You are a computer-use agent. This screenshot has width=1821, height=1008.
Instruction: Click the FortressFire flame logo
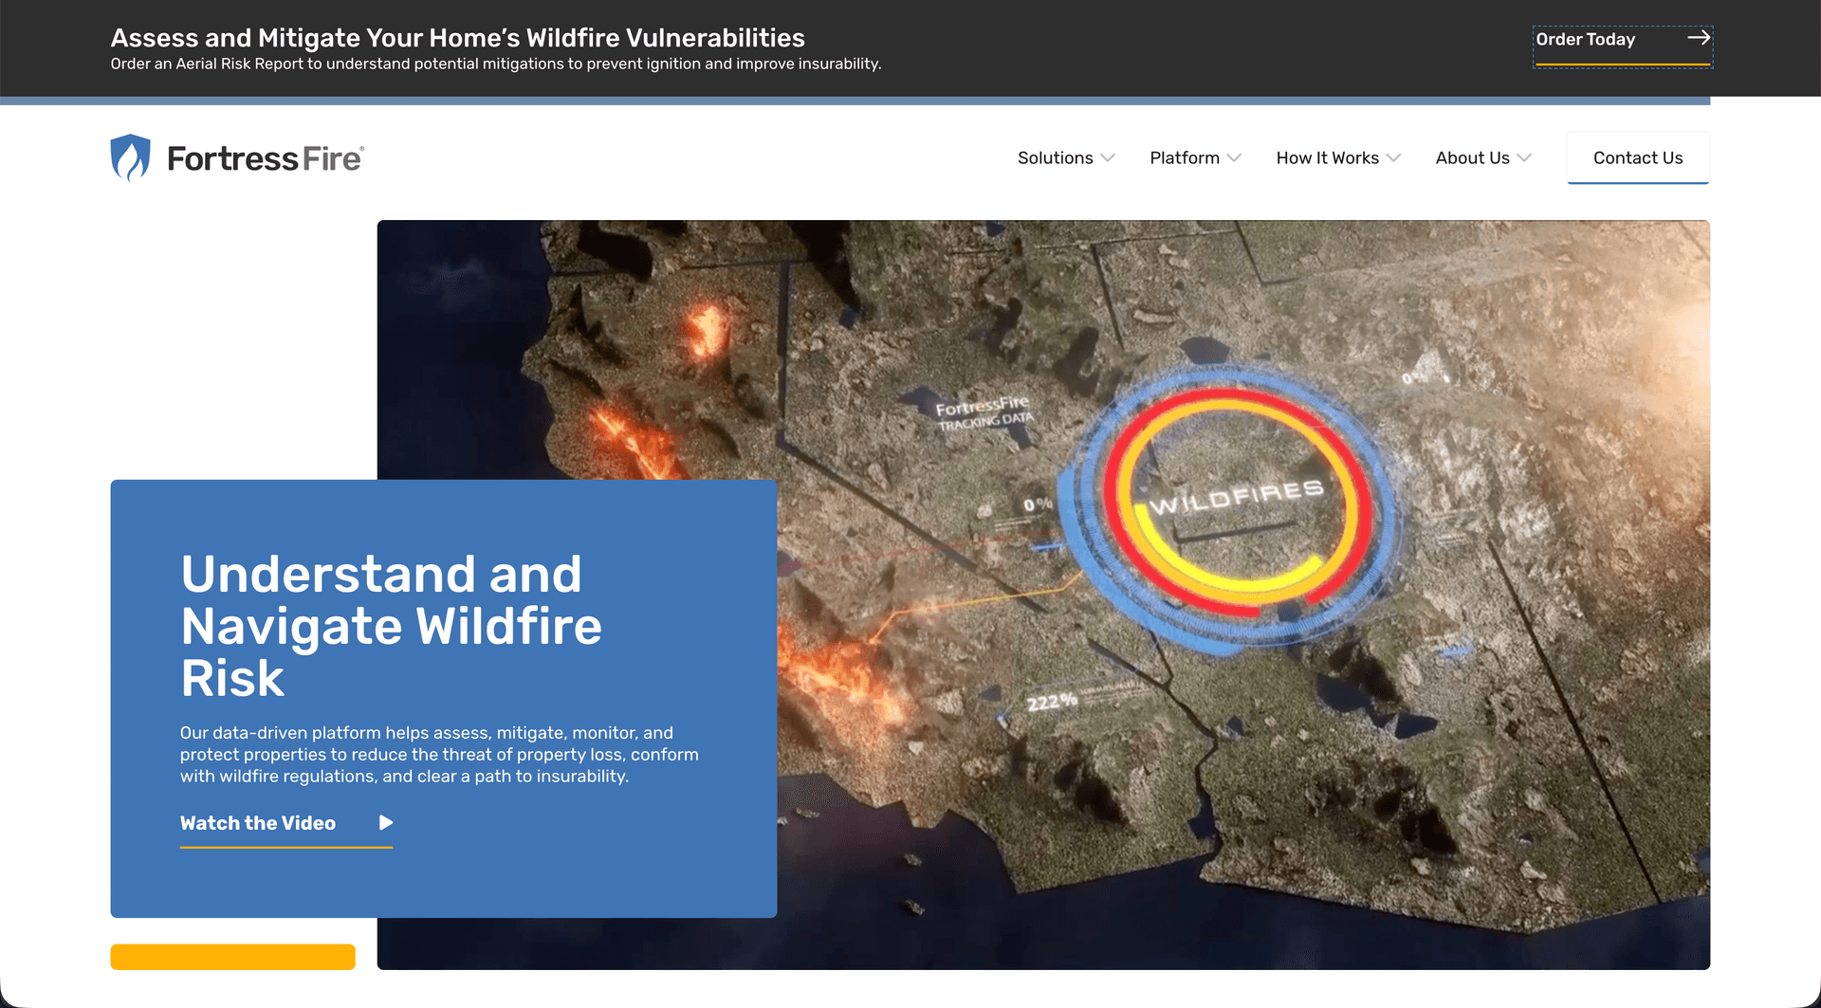click(x=130, y=156)
